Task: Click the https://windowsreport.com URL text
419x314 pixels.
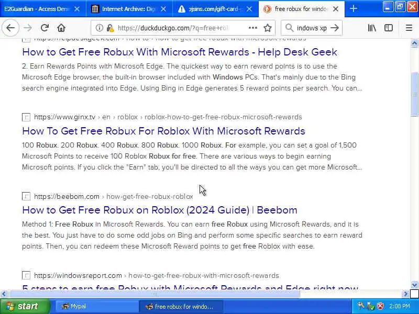Action: click(x=78, y=275)
